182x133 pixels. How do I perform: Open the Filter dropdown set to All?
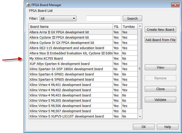[58, 18]
